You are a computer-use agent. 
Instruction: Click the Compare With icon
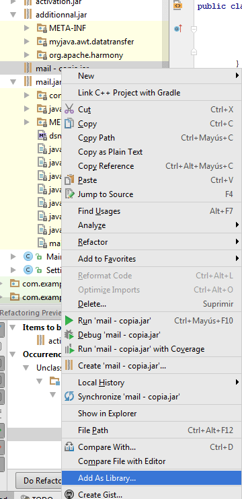(69, 447)
